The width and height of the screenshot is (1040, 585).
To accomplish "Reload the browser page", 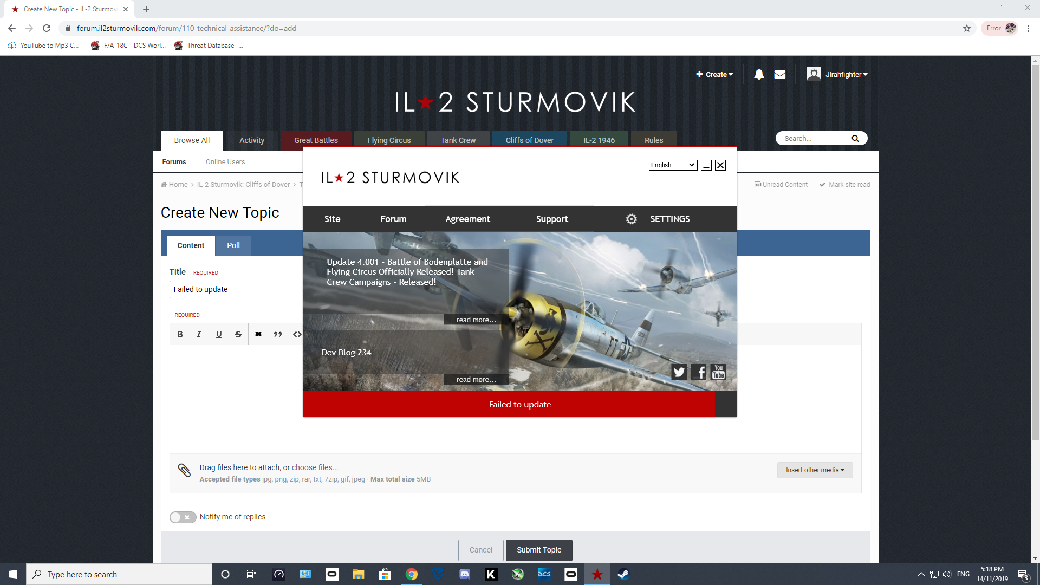I will (47, 28).
